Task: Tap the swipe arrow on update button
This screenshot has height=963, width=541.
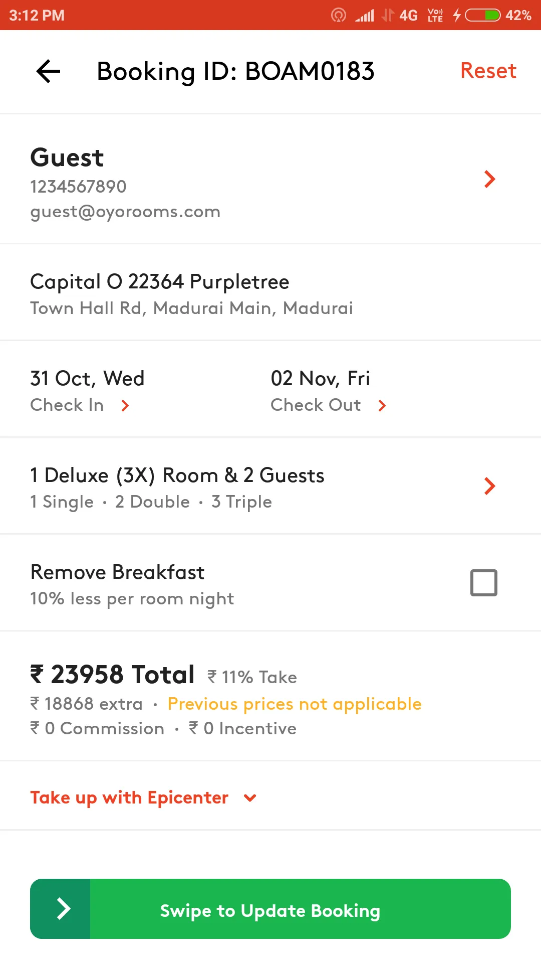Action: click(x=63, y=908)
